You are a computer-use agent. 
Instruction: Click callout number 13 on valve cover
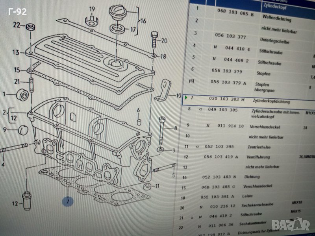click(15, 52)
